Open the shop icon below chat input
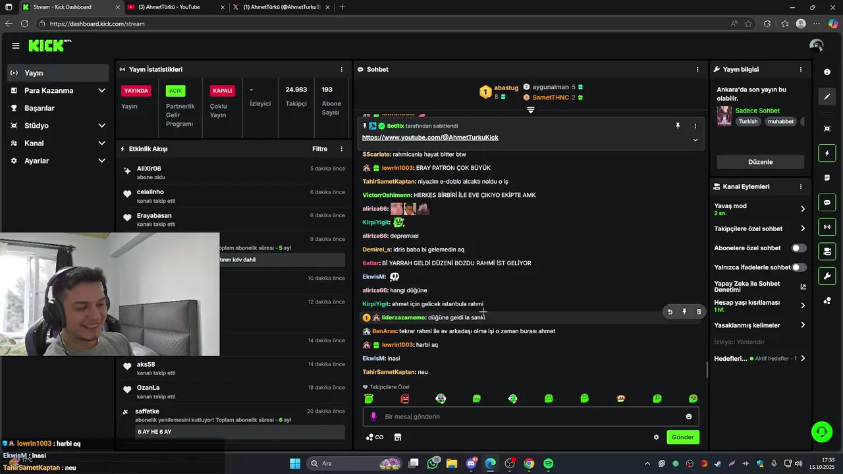The image size is (843, 474). click(398, 437)
